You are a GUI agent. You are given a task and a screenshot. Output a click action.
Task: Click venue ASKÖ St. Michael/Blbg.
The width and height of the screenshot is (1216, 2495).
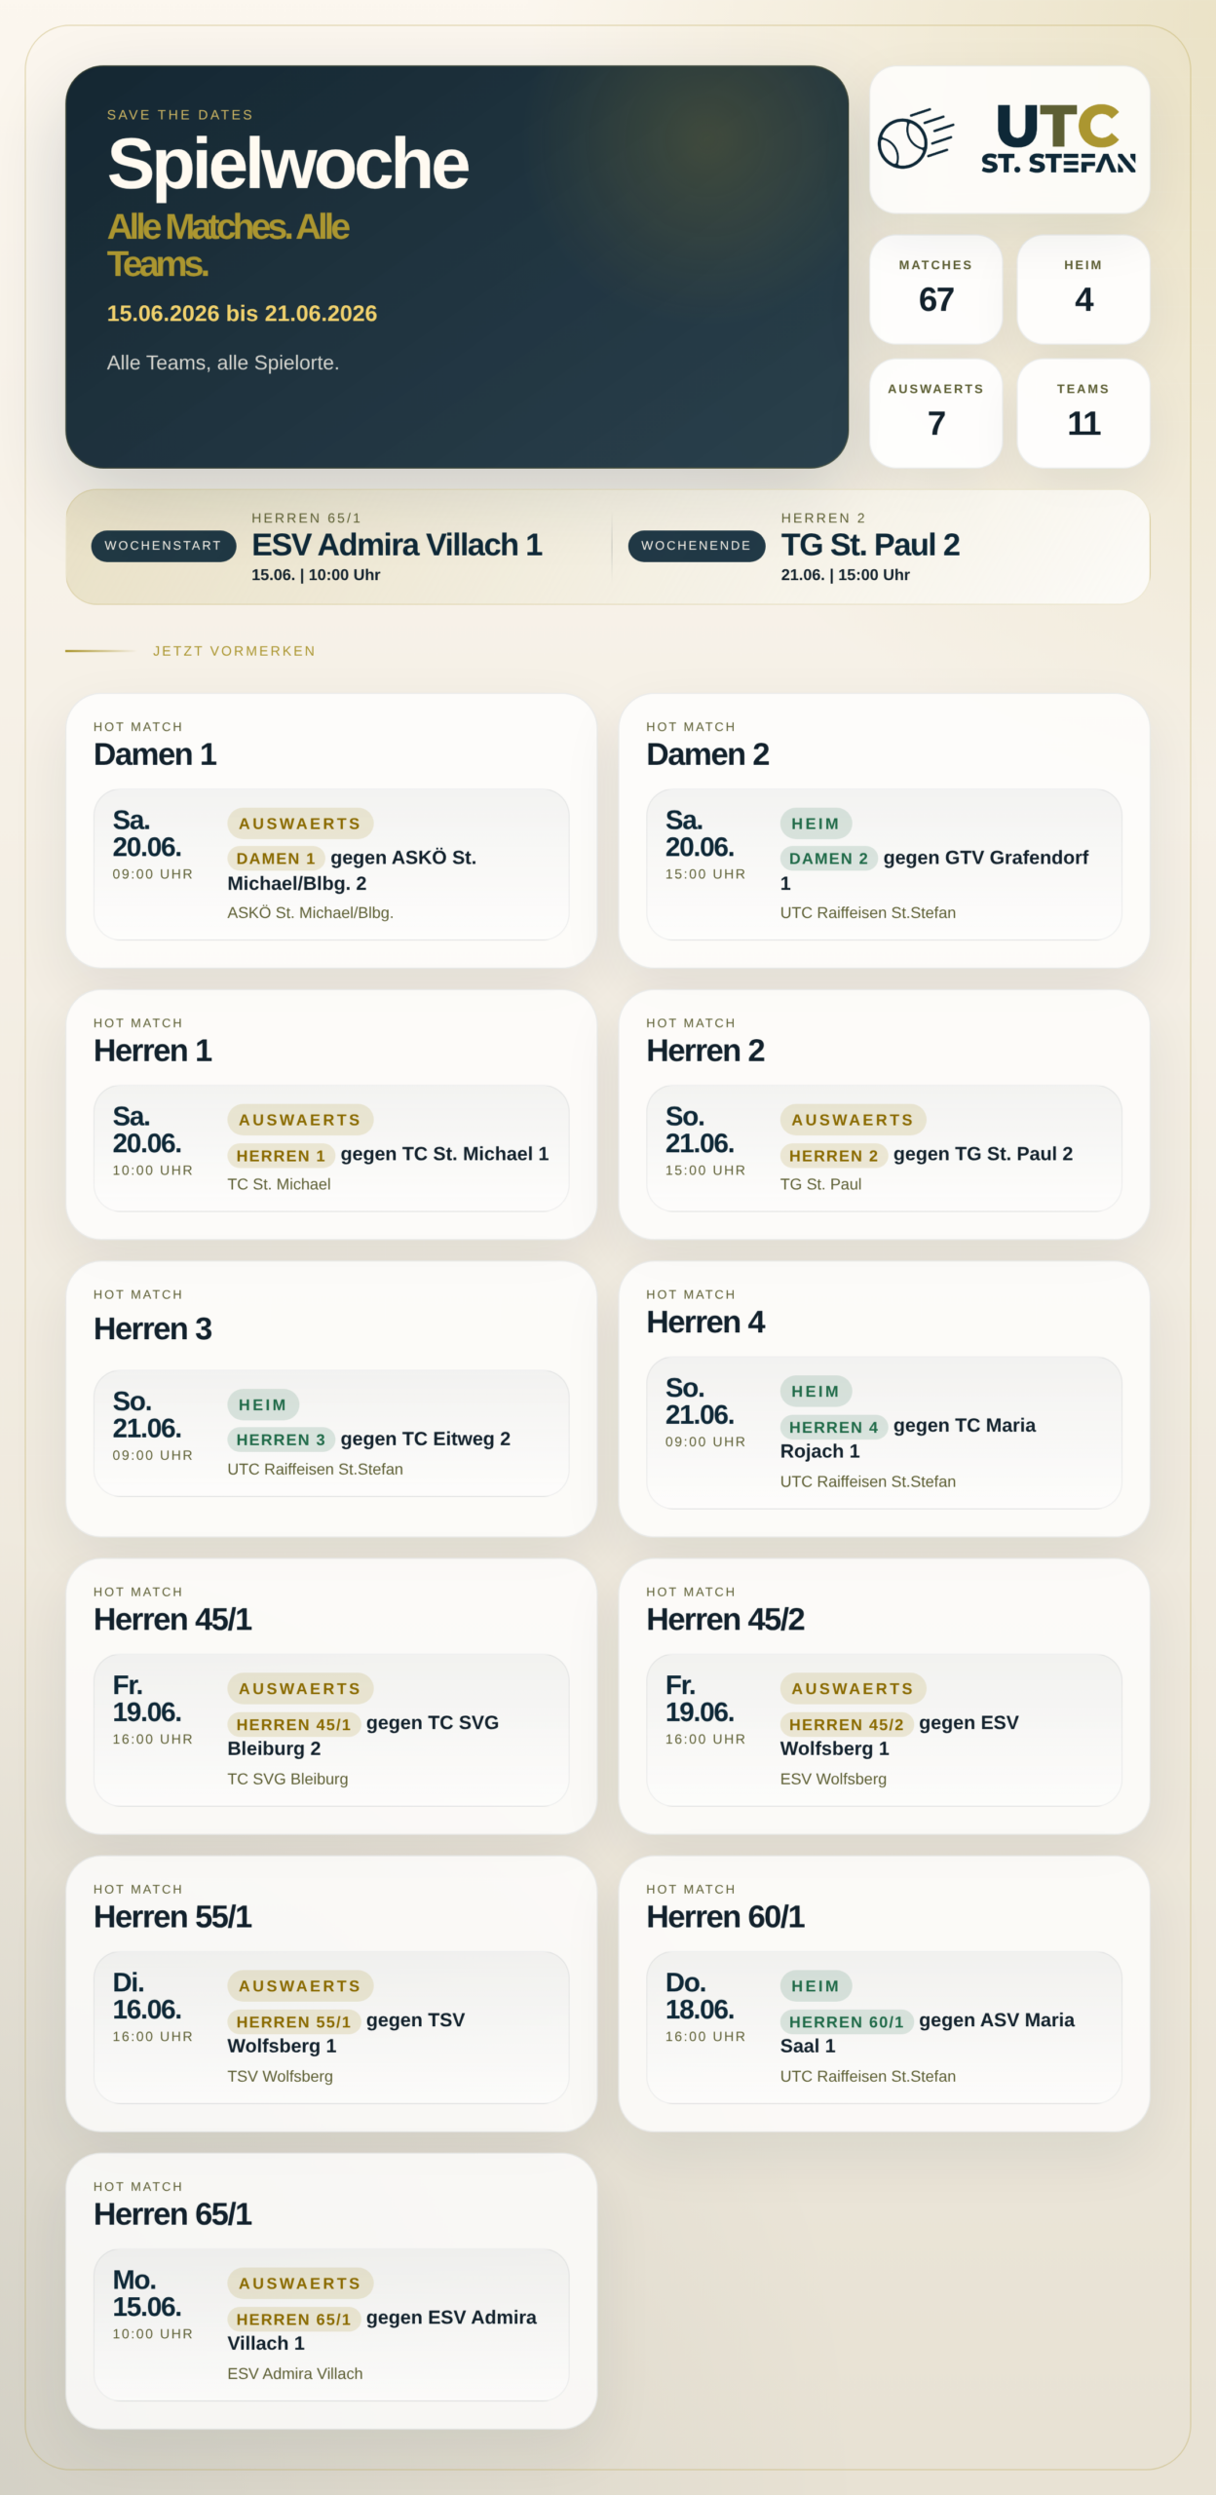[310, 913]
